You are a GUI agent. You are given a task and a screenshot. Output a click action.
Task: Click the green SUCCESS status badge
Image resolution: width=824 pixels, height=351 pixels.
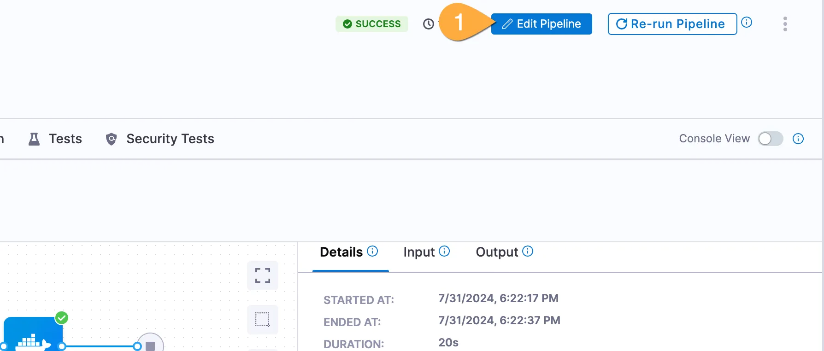tap(372, 24)
